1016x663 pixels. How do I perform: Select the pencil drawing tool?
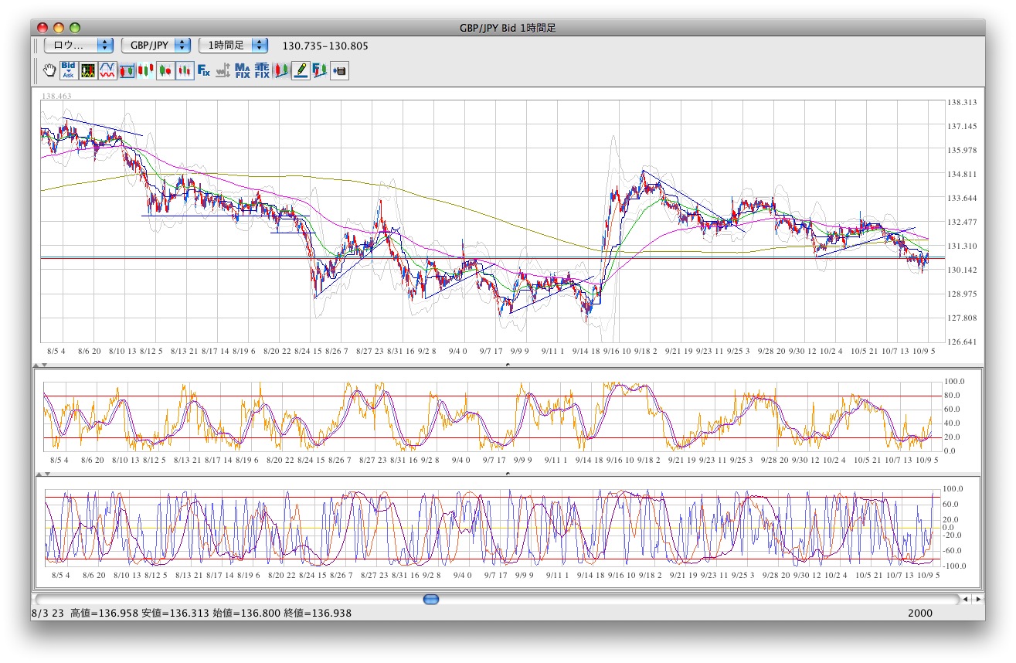click(x=301, y=71)
